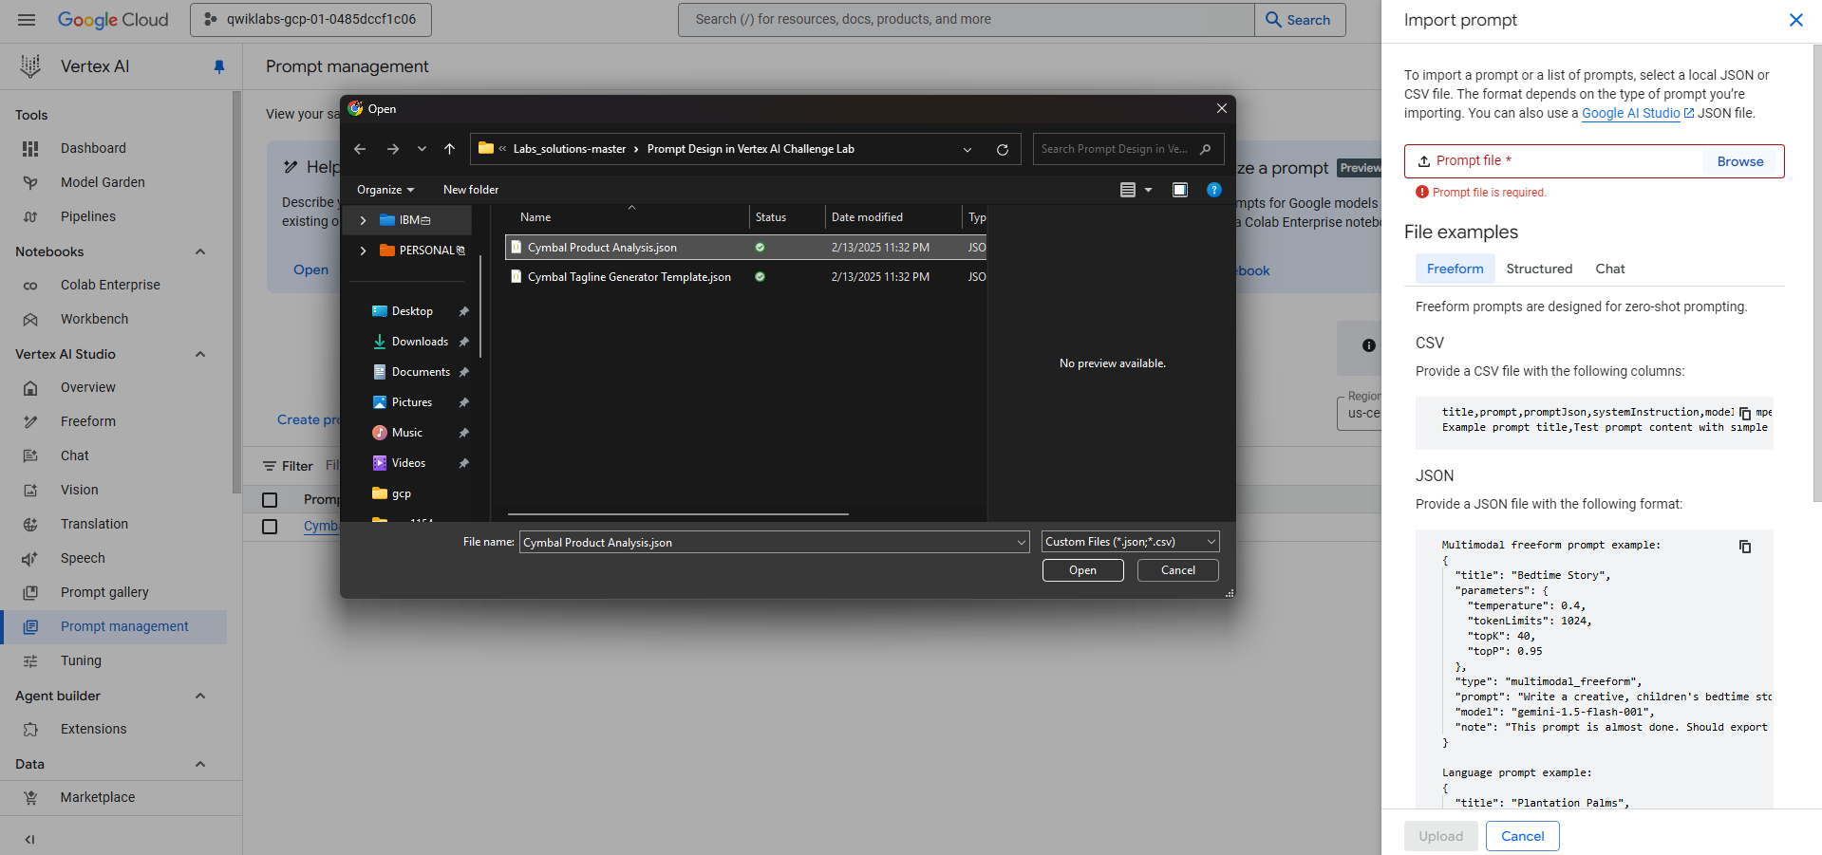The image size is (1822, 855).
Task: Copy the CSV example code snippet
Action: (1745, 413)
